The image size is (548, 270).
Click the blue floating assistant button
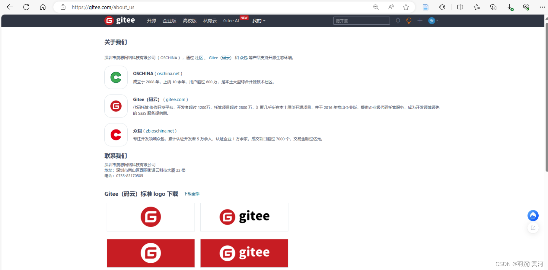[533, 215]
